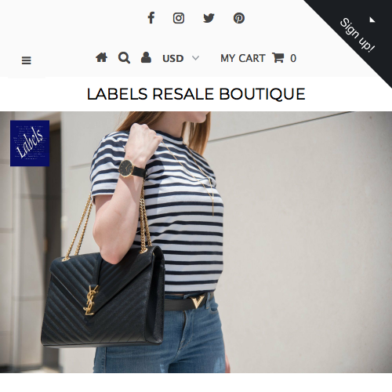
Task: Open the MY CART link
Action: point(243,58)
